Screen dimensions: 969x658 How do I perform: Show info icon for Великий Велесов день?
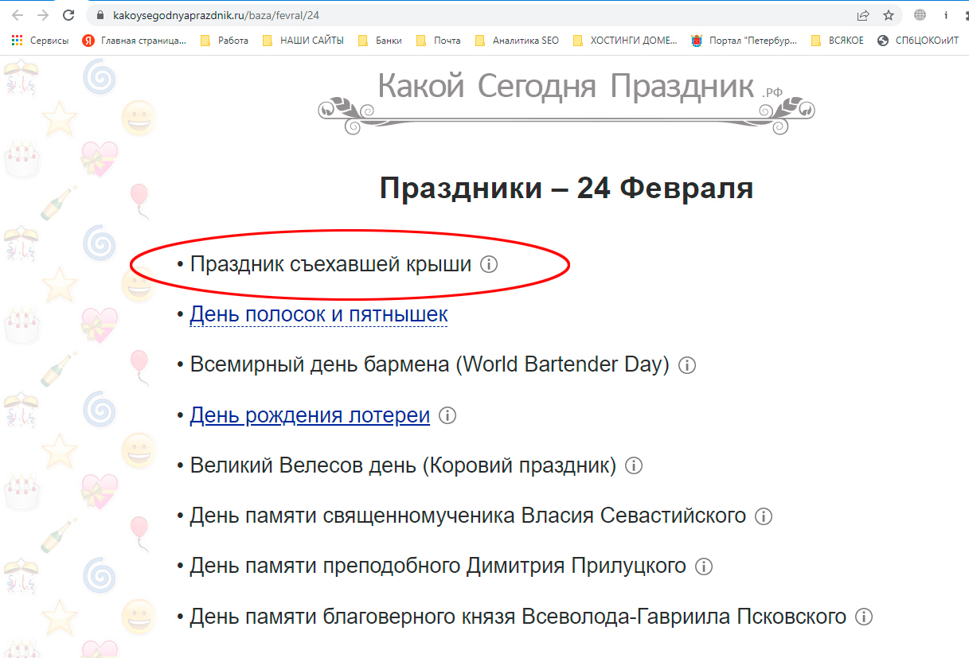[634, 465]
